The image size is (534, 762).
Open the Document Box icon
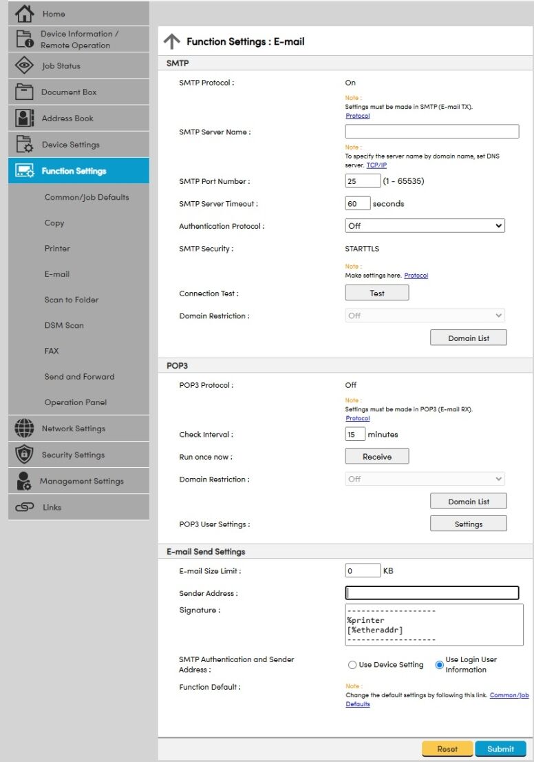[24, 92]
